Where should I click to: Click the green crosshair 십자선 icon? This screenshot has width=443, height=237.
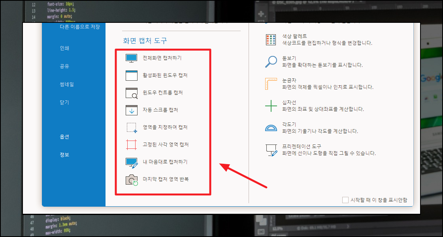point(271,106)
